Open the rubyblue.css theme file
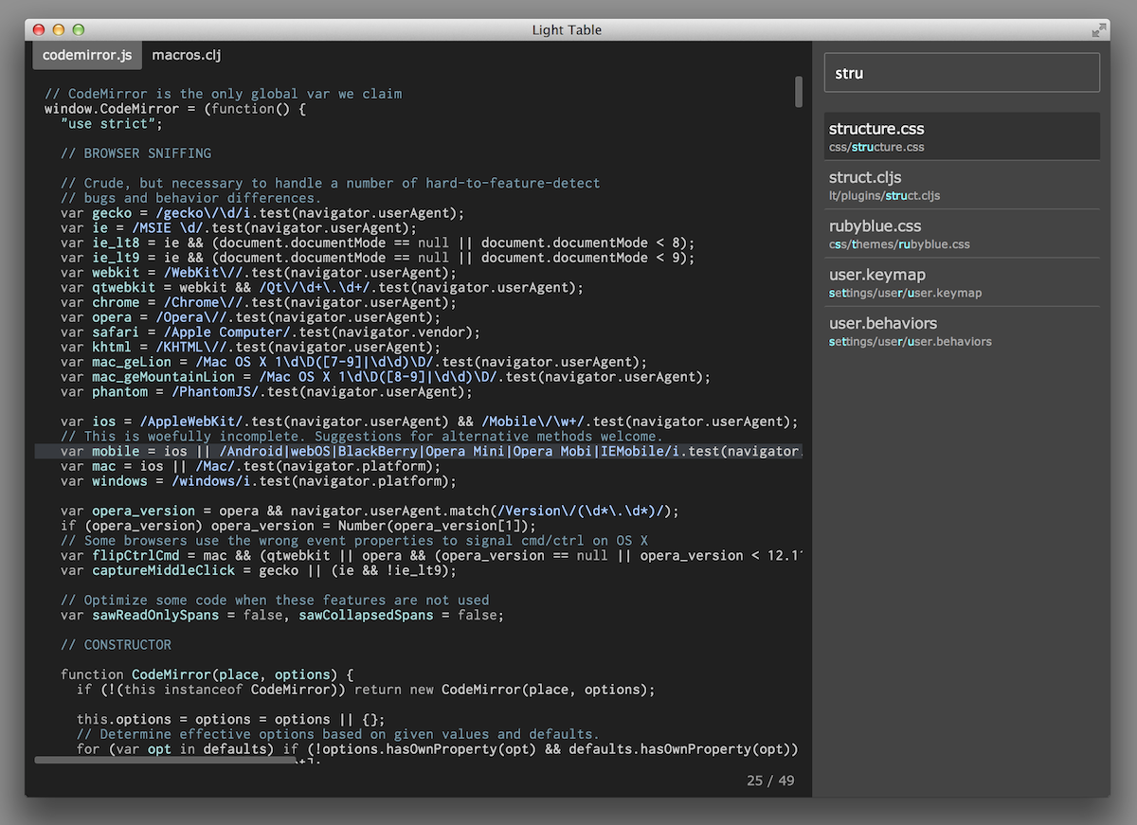This screenshot has width=1137, height=825. (x=874, y=225)
